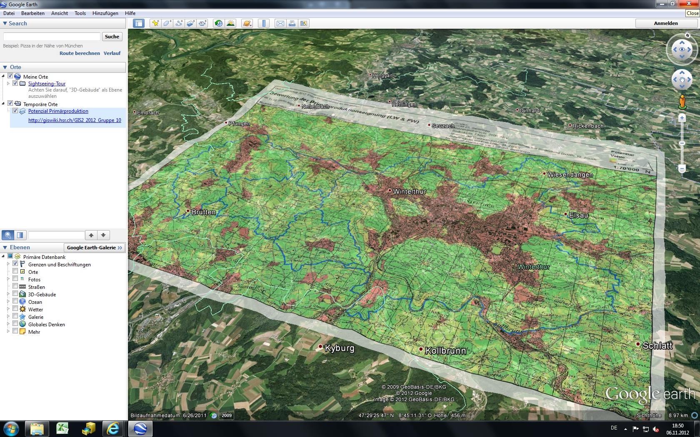The image size is (700, 437).
Task: Click the print toolbar icon
Action: pos(292,23)
